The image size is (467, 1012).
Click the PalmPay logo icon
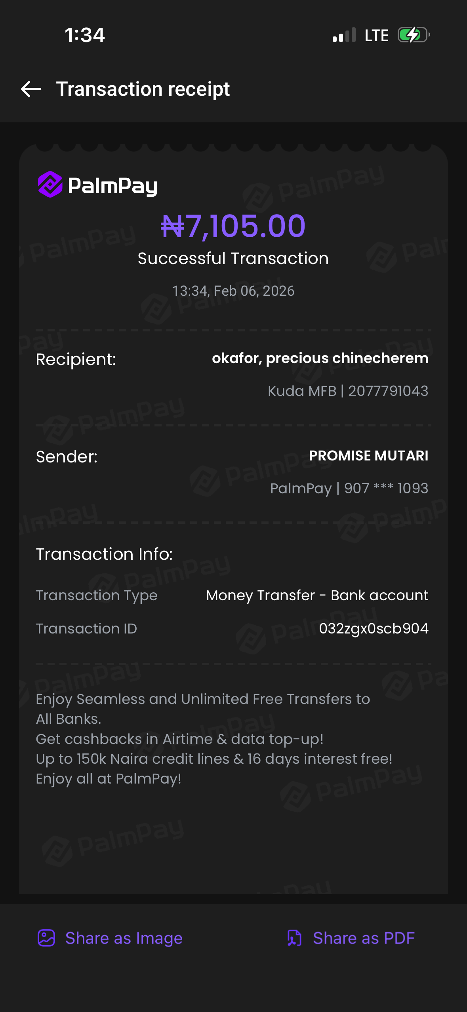tap(50, 185)
